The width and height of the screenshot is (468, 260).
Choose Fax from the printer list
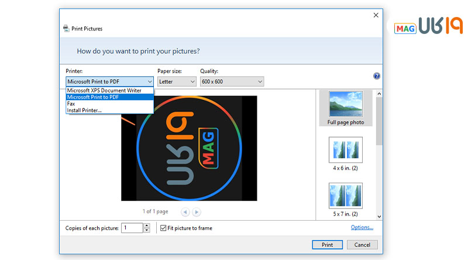[71, 104]
